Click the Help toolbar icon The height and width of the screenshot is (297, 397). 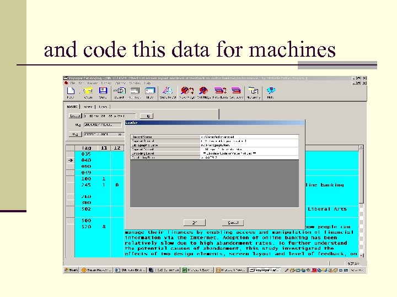[x=270, y=93]
